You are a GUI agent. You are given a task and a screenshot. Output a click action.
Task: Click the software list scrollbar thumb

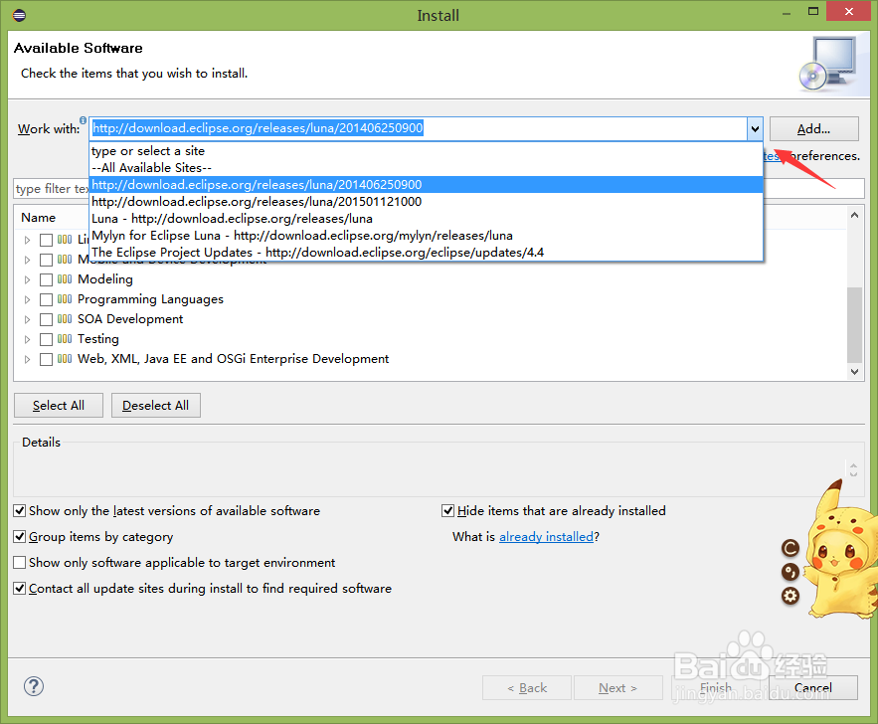(x=854, y=325)
